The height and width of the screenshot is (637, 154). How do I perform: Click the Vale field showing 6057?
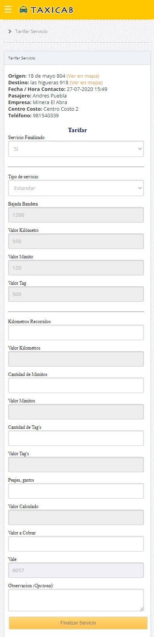coord(76,570)
